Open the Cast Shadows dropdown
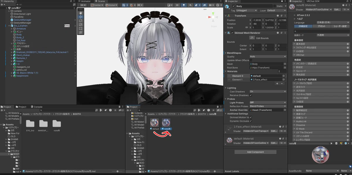This screenshot has height=175, width=352. [x=268, y=91]
